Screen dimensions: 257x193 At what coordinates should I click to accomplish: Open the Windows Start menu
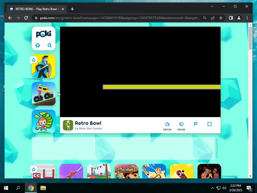[x=6, y=188]
